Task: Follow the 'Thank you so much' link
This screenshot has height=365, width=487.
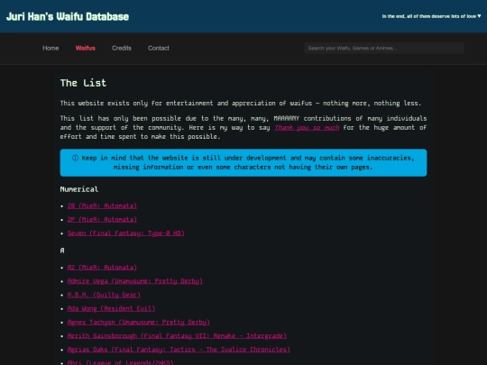Action: [x=307, y=128]
